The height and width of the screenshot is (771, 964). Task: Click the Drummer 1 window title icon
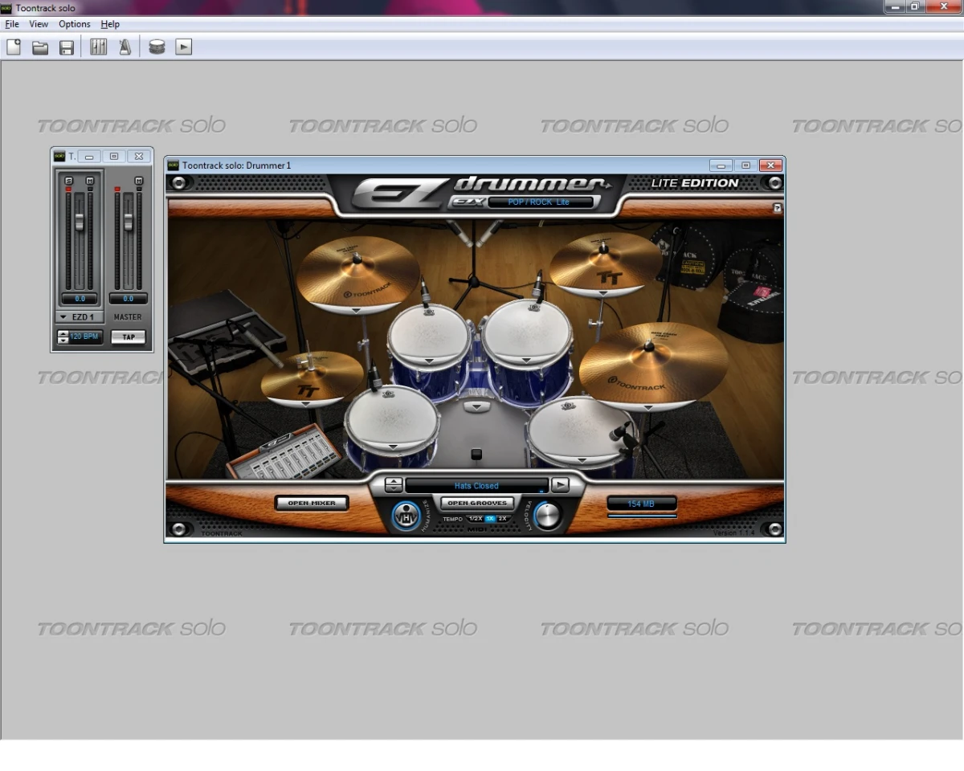(x=174, y=165)
